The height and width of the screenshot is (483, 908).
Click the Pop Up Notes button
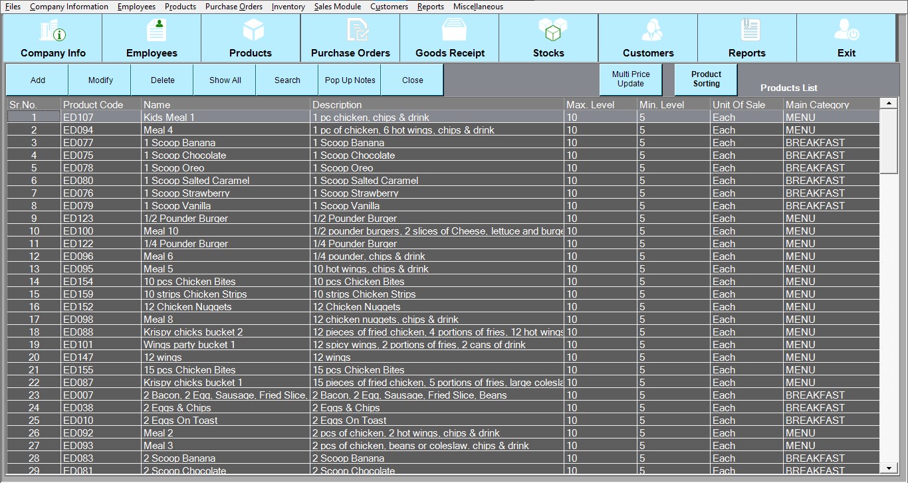[x=350, y=80]
